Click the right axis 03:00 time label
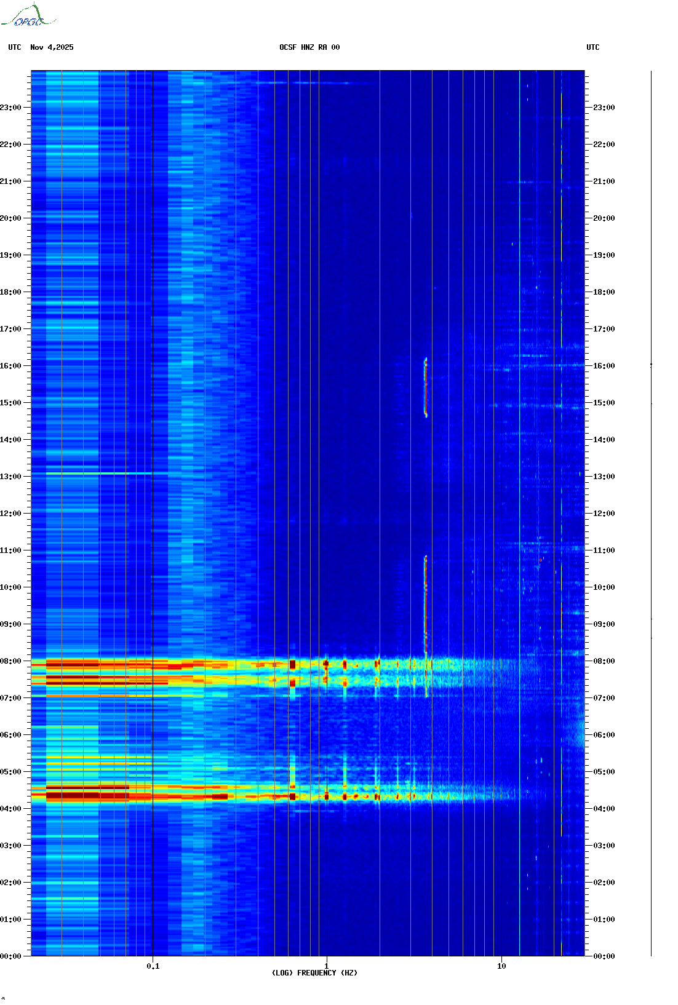Image resolution: width=678 pixels, height=1005 pixels. (604, 846)
